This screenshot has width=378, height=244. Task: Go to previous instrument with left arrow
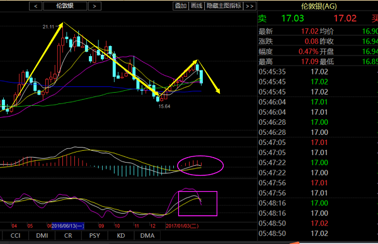click(35, 6)
